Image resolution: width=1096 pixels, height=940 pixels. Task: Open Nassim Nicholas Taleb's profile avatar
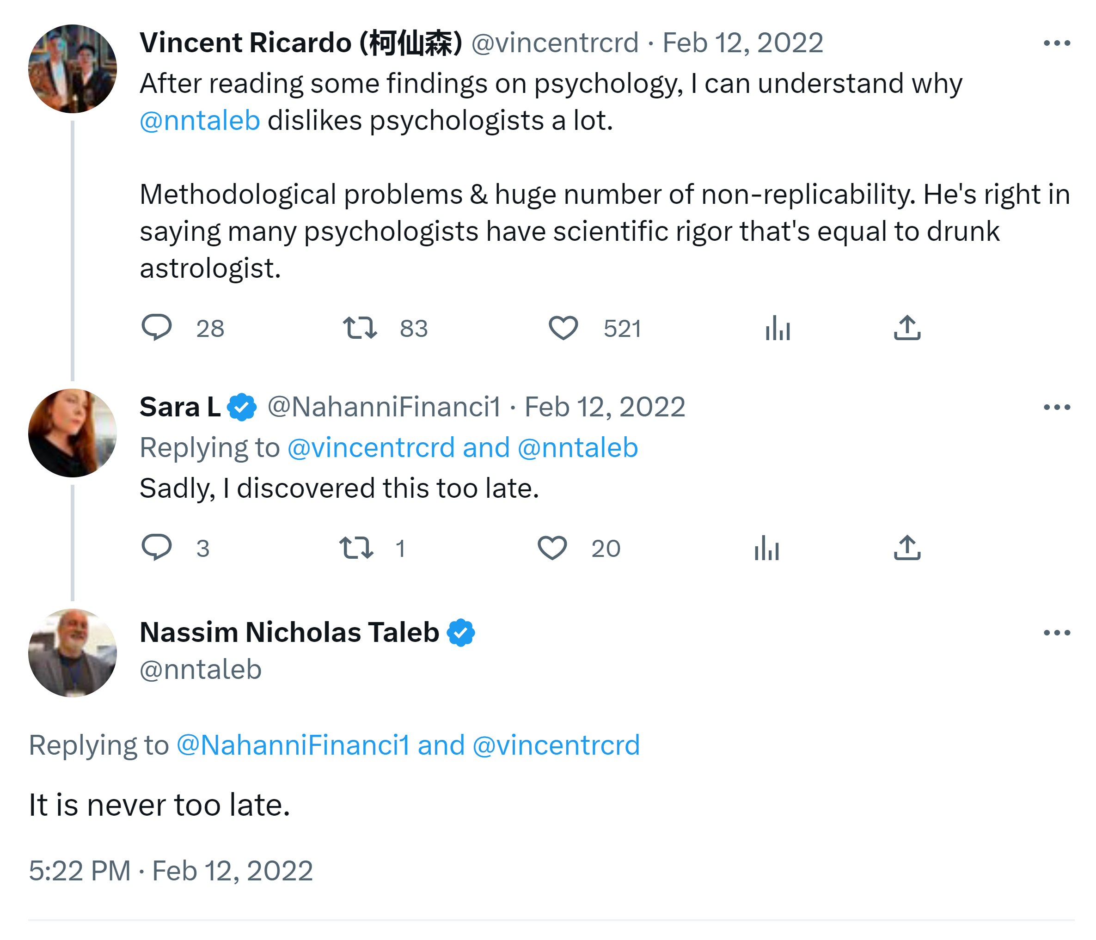(x=73, y=653)
